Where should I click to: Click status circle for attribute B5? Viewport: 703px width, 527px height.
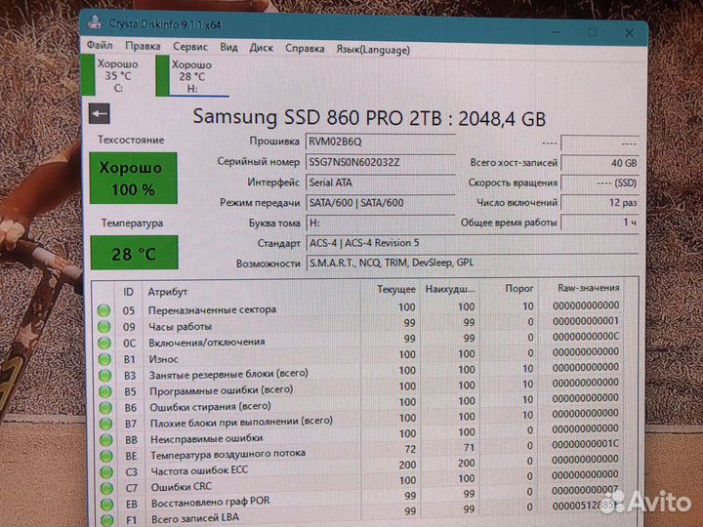(105, 391)
